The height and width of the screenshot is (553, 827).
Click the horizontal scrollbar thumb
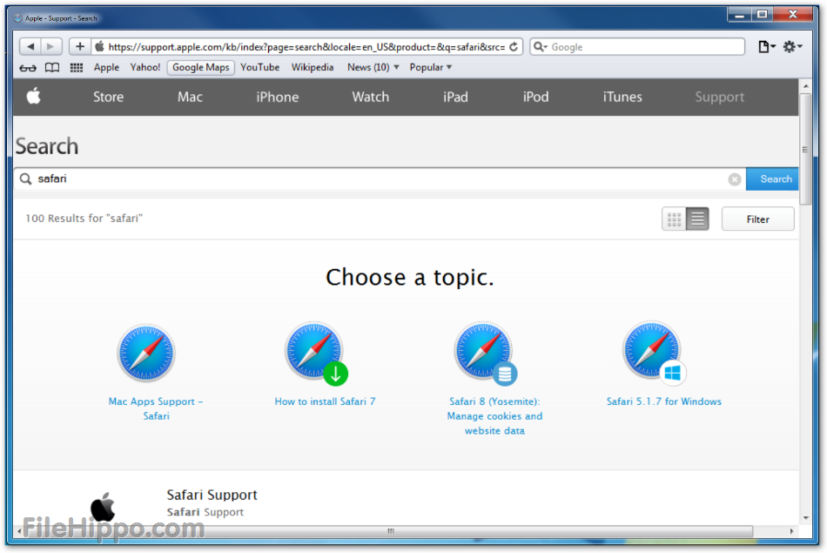coord(388,531)
